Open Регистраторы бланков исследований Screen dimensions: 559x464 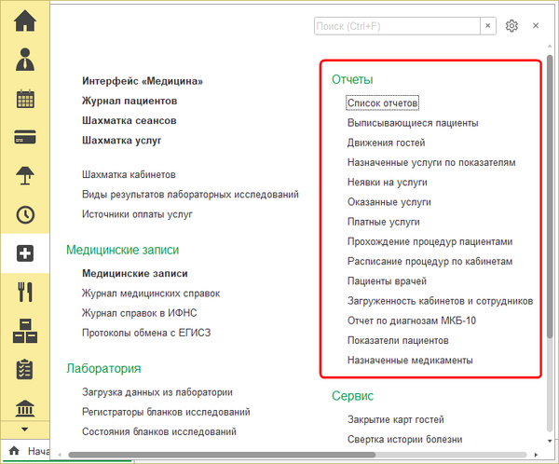coord(166,412)
